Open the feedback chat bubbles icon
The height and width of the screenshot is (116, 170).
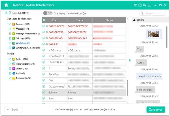pos(144,5)
